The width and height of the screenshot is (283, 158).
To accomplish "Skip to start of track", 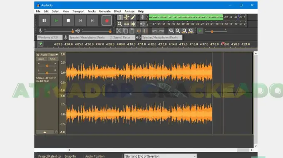I will click(80, 21).
